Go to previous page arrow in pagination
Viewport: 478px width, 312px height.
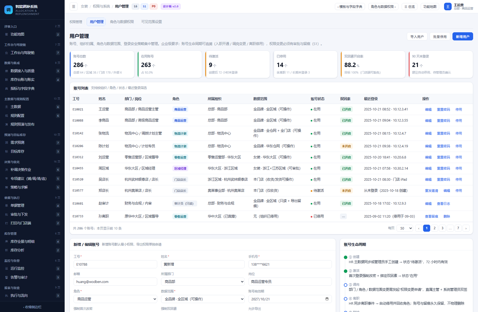coord(419,228)
